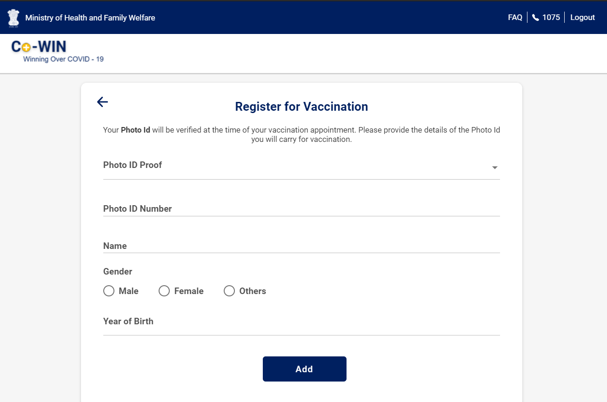Click Logout in the header
This screenshot has height=402, width=607.
pyautogui.click(x=582, y=18)
